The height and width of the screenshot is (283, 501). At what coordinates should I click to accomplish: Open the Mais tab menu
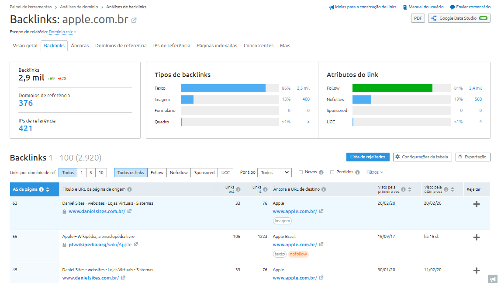click(285, 46)
